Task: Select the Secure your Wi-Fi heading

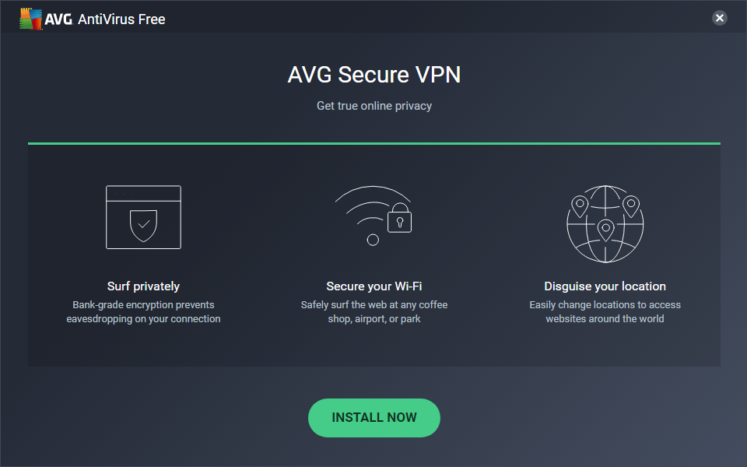Action: [x=374, y=286]
